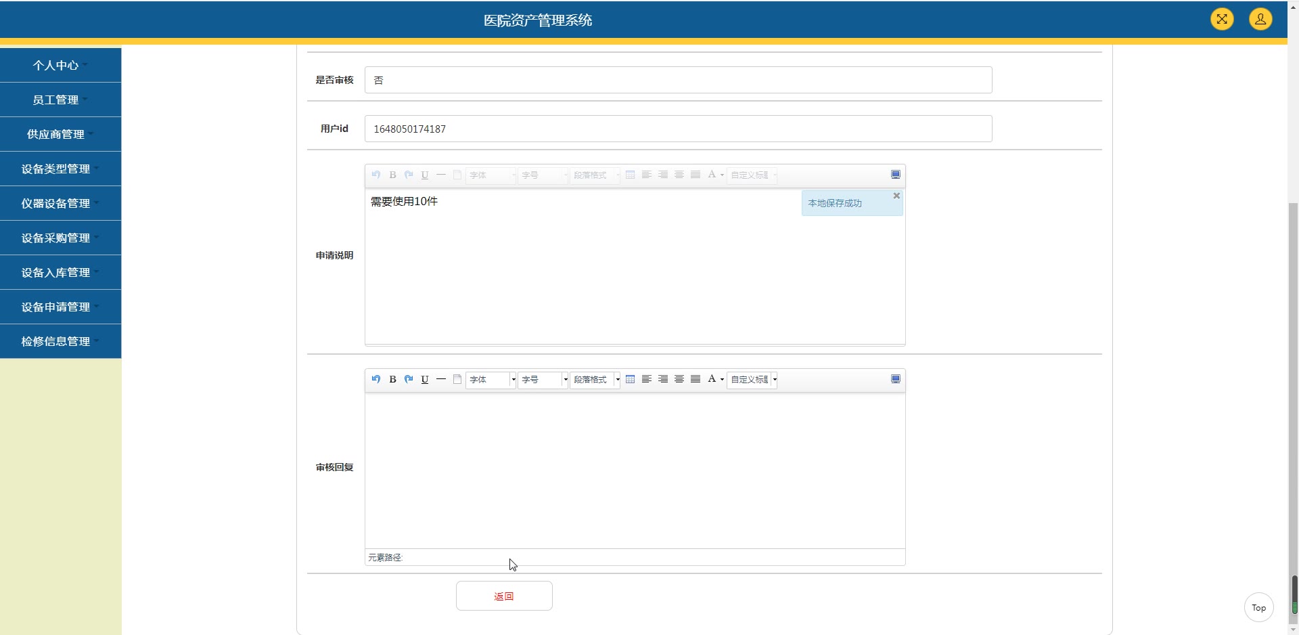Insert table in the 审核回复 editor

click(x=631, y=379)
